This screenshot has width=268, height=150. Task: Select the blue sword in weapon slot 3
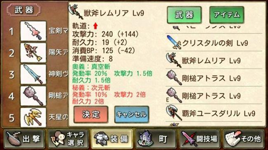pos(33,74)
